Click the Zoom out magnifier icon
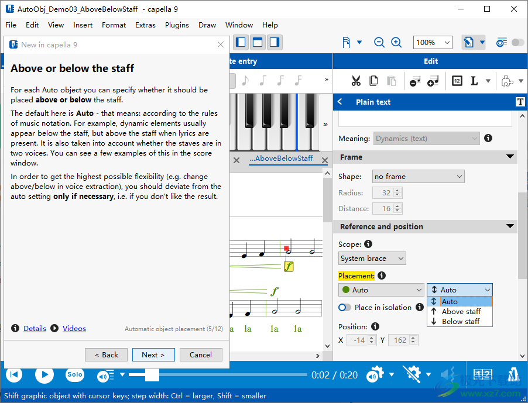528x403 pixels. (379, 42)
